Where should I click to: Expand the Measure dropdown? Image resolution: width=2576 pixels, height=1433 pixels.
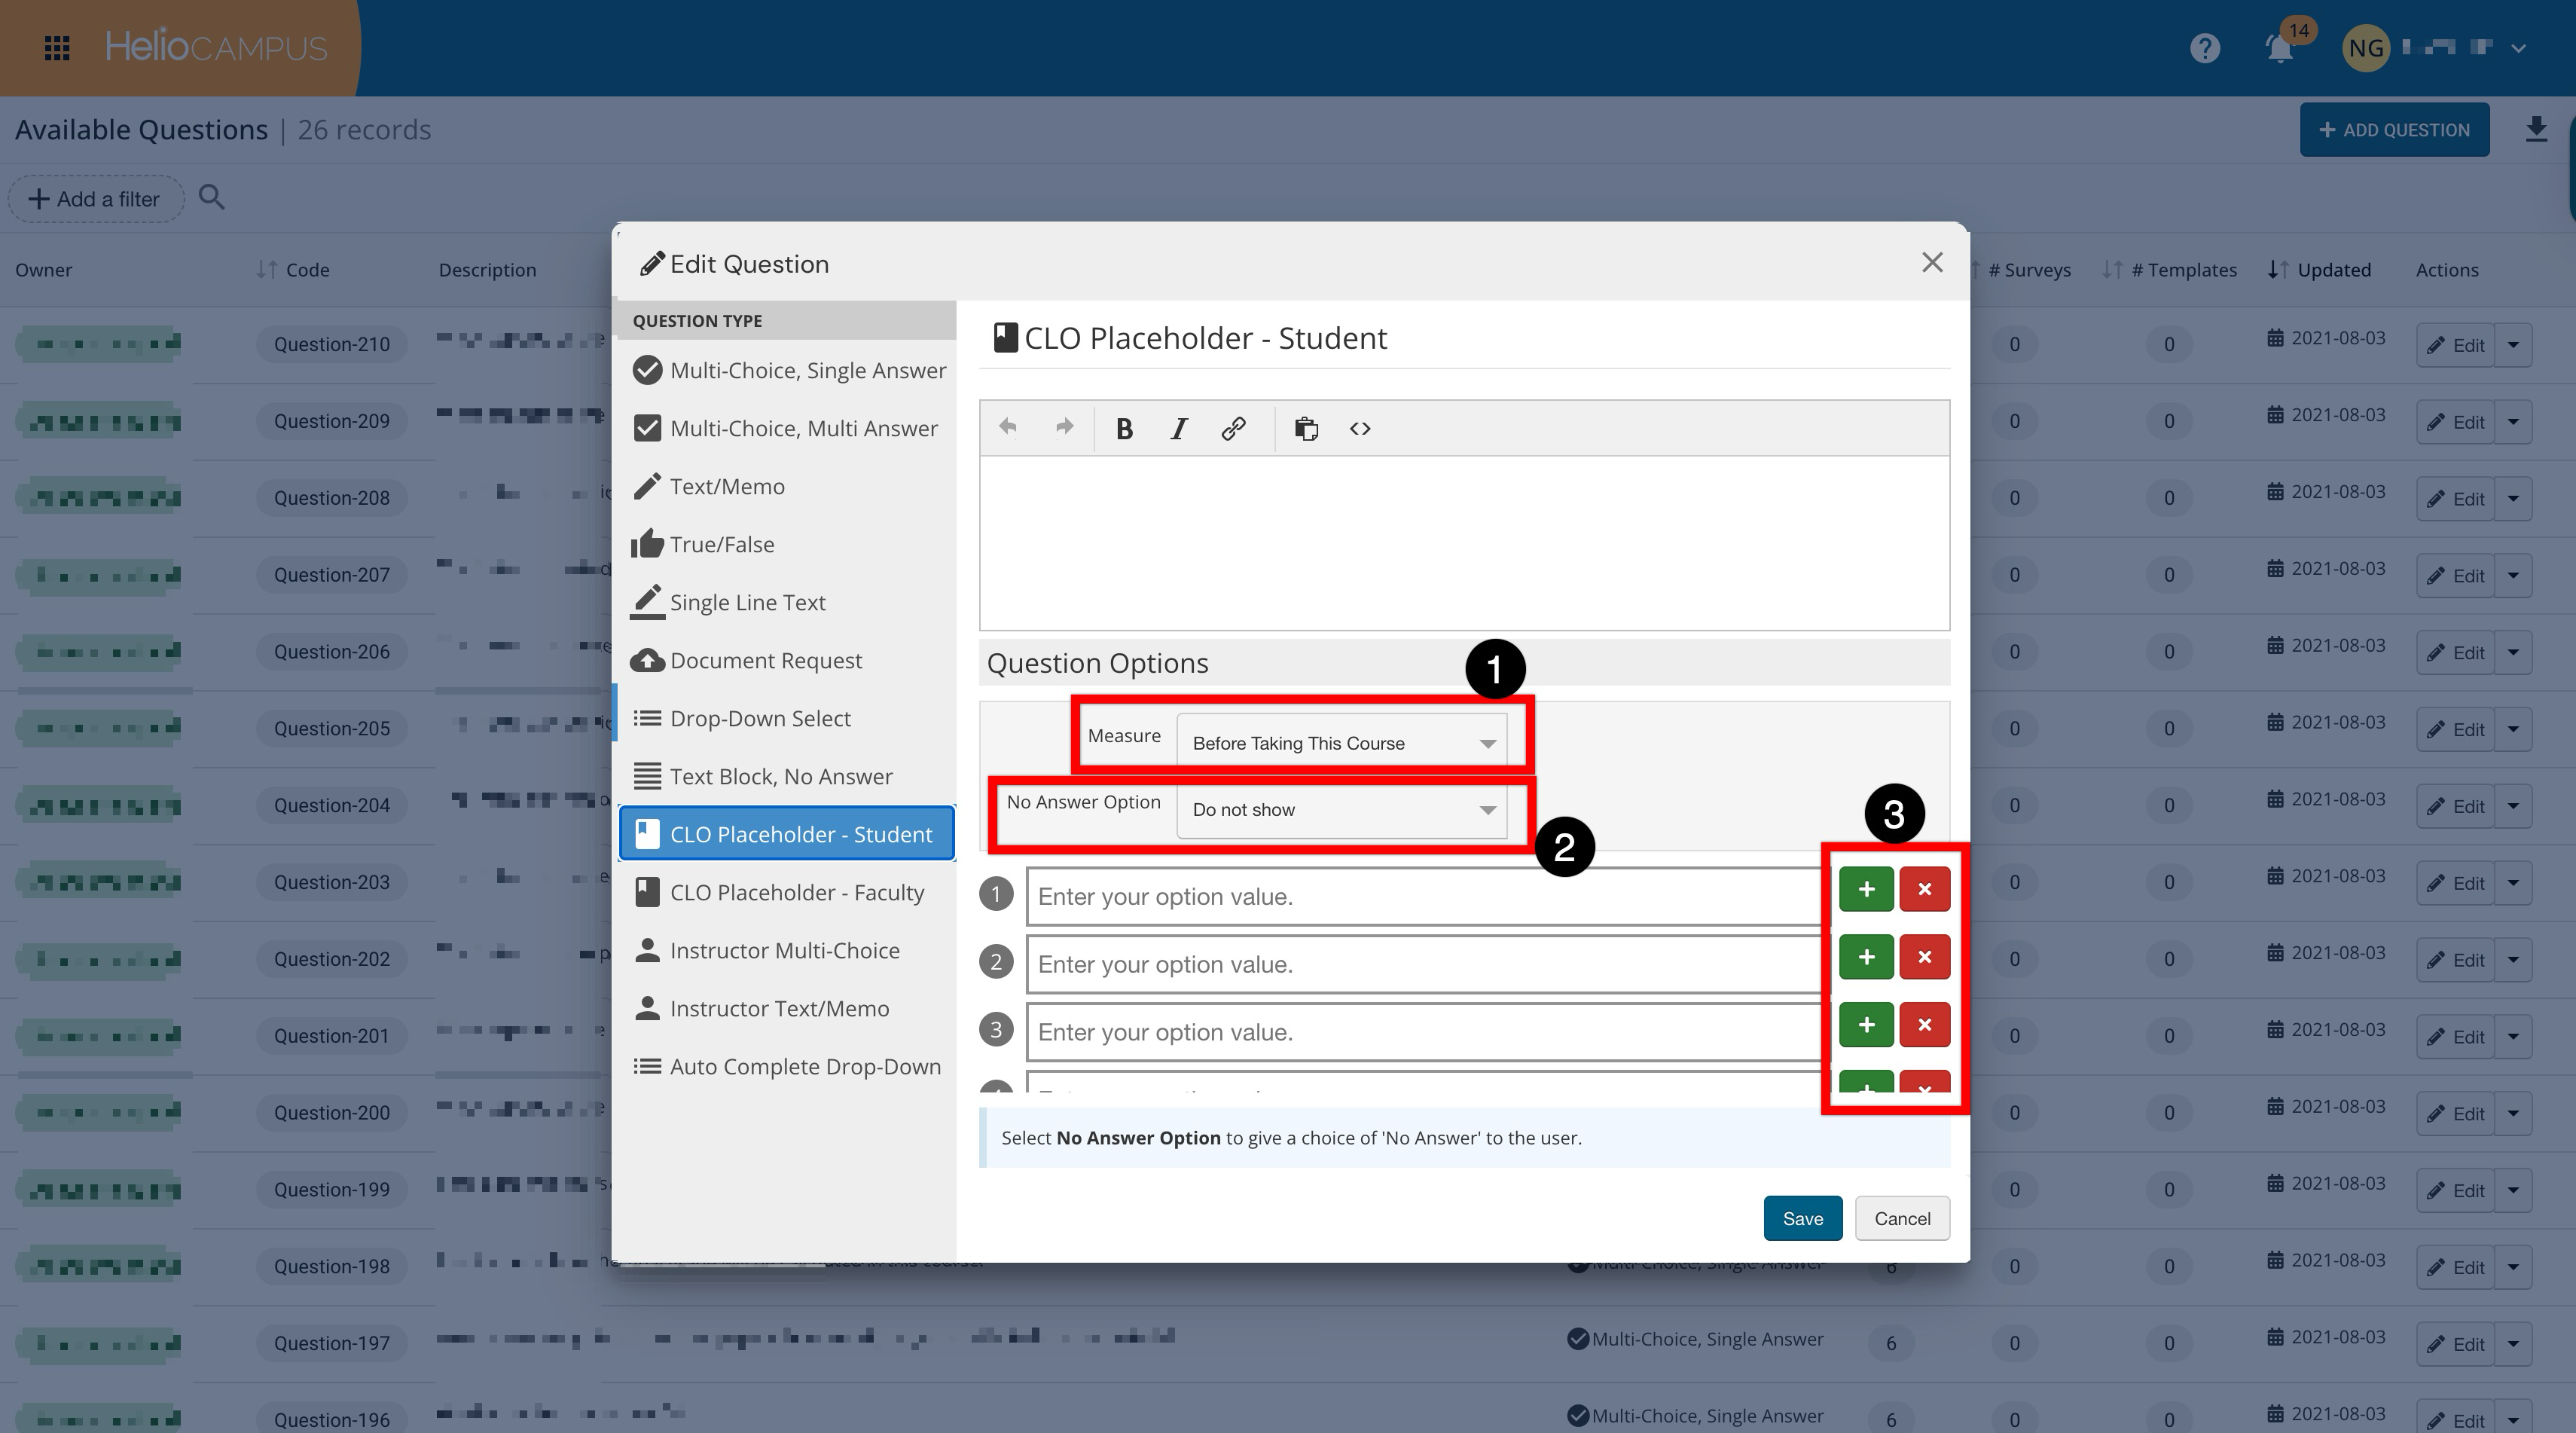tap(1341, 743)
